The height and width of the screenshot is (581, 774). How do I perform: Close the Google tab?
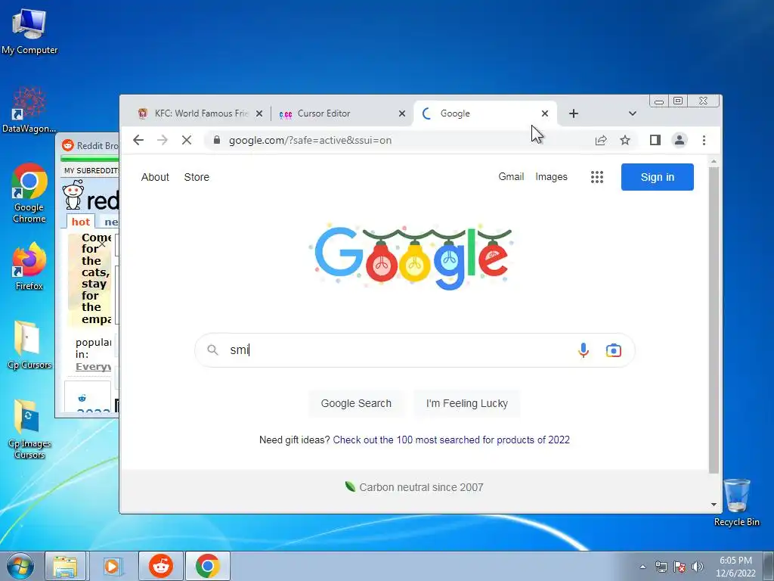point(545,113)
